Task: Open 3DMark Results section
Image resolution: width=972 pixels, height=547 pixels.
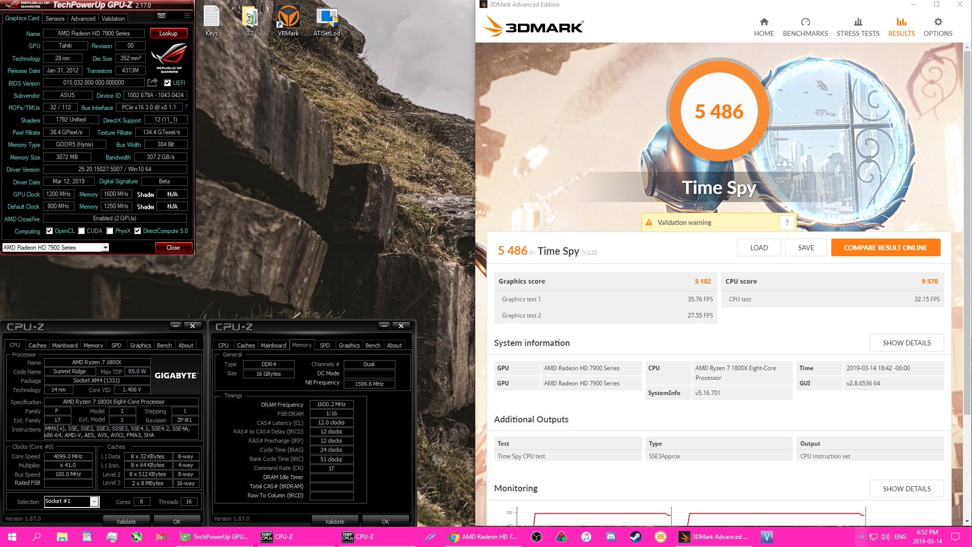Action: [902, 27]
